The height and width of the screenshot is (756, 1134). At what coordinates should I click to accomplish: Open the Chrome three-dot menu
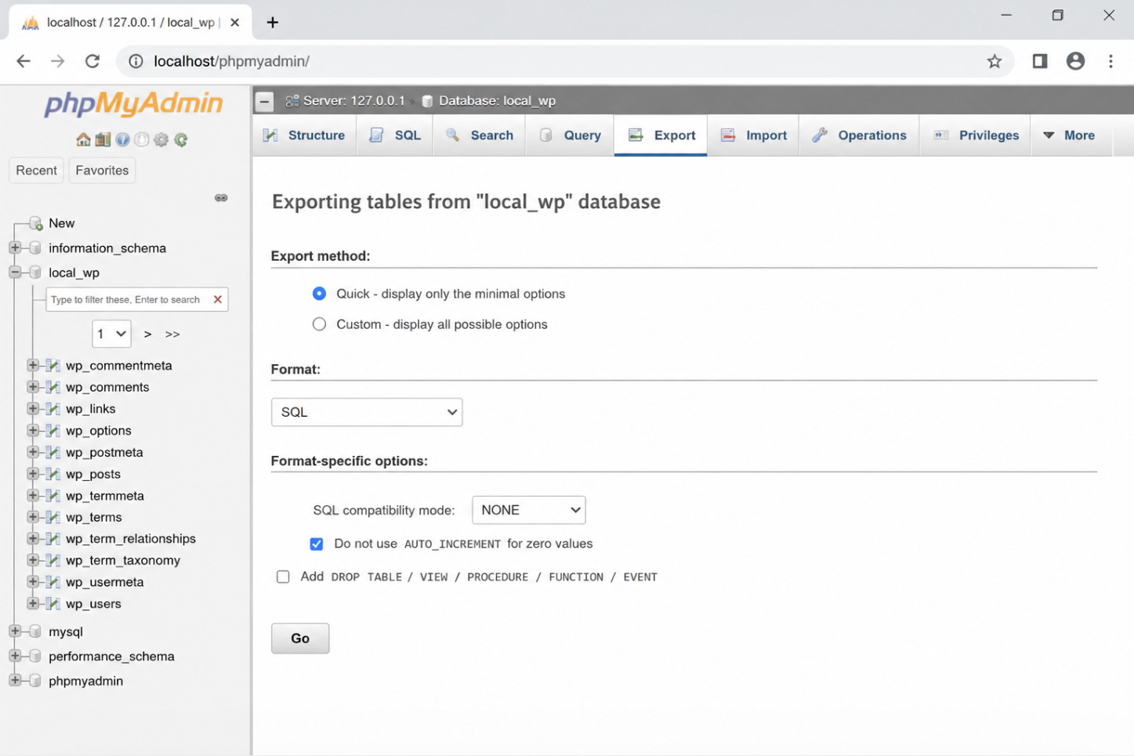pyautogui.click(x=1110, y=61)
